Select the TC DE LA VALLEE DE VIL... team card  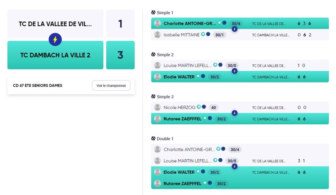tap(55, 24)
